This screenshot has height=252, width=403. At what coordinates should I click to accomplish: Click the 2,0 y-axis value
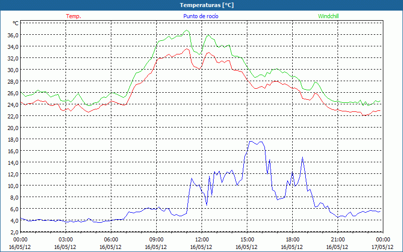click(x=15, y=232)
